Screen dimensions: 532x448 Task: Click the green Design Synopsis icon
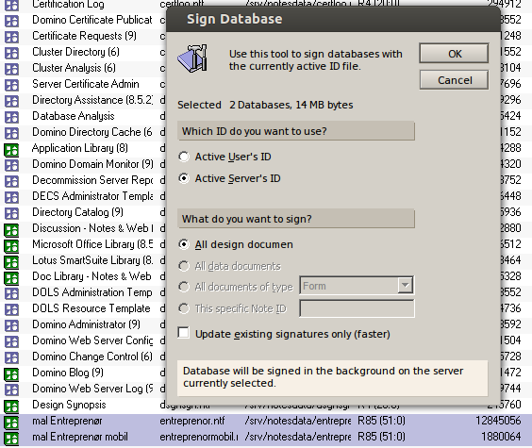click(x=11, y=406)
